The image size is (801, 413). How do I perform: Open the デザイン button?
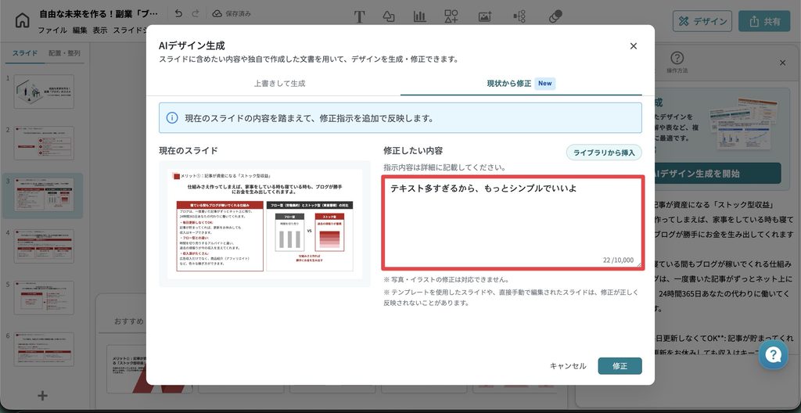[x=702, y=21]
